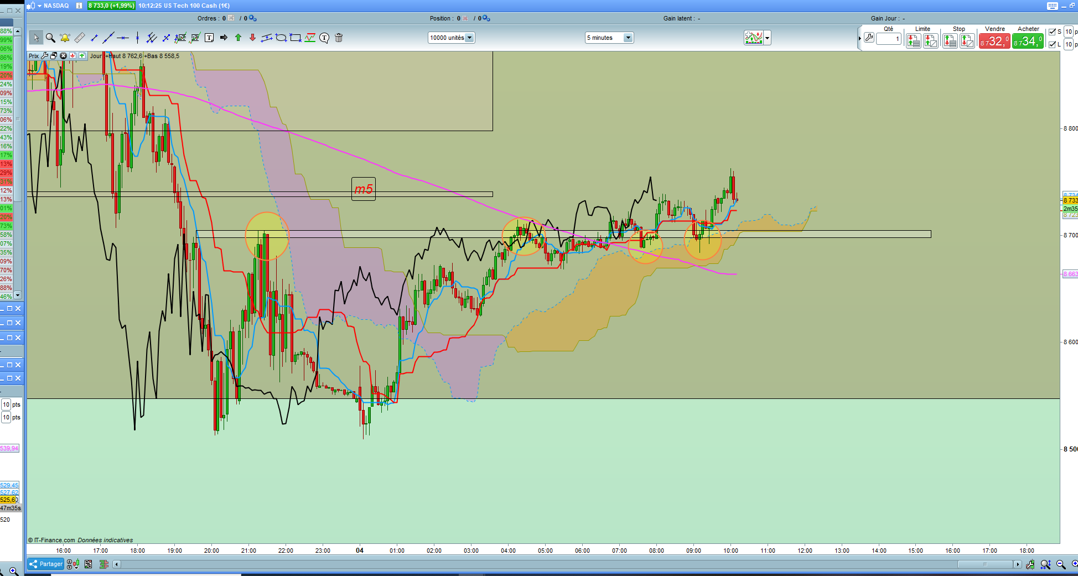Select the text box tool
This screenshot has height=576, width=1078.
coord(209,38)
